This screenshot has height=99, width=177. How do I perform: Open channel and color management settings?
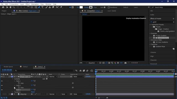[115, 63]
